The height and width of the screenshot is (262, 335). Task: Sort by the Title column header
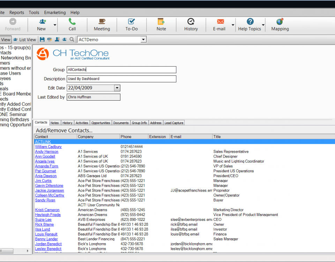tap(274, 137)
